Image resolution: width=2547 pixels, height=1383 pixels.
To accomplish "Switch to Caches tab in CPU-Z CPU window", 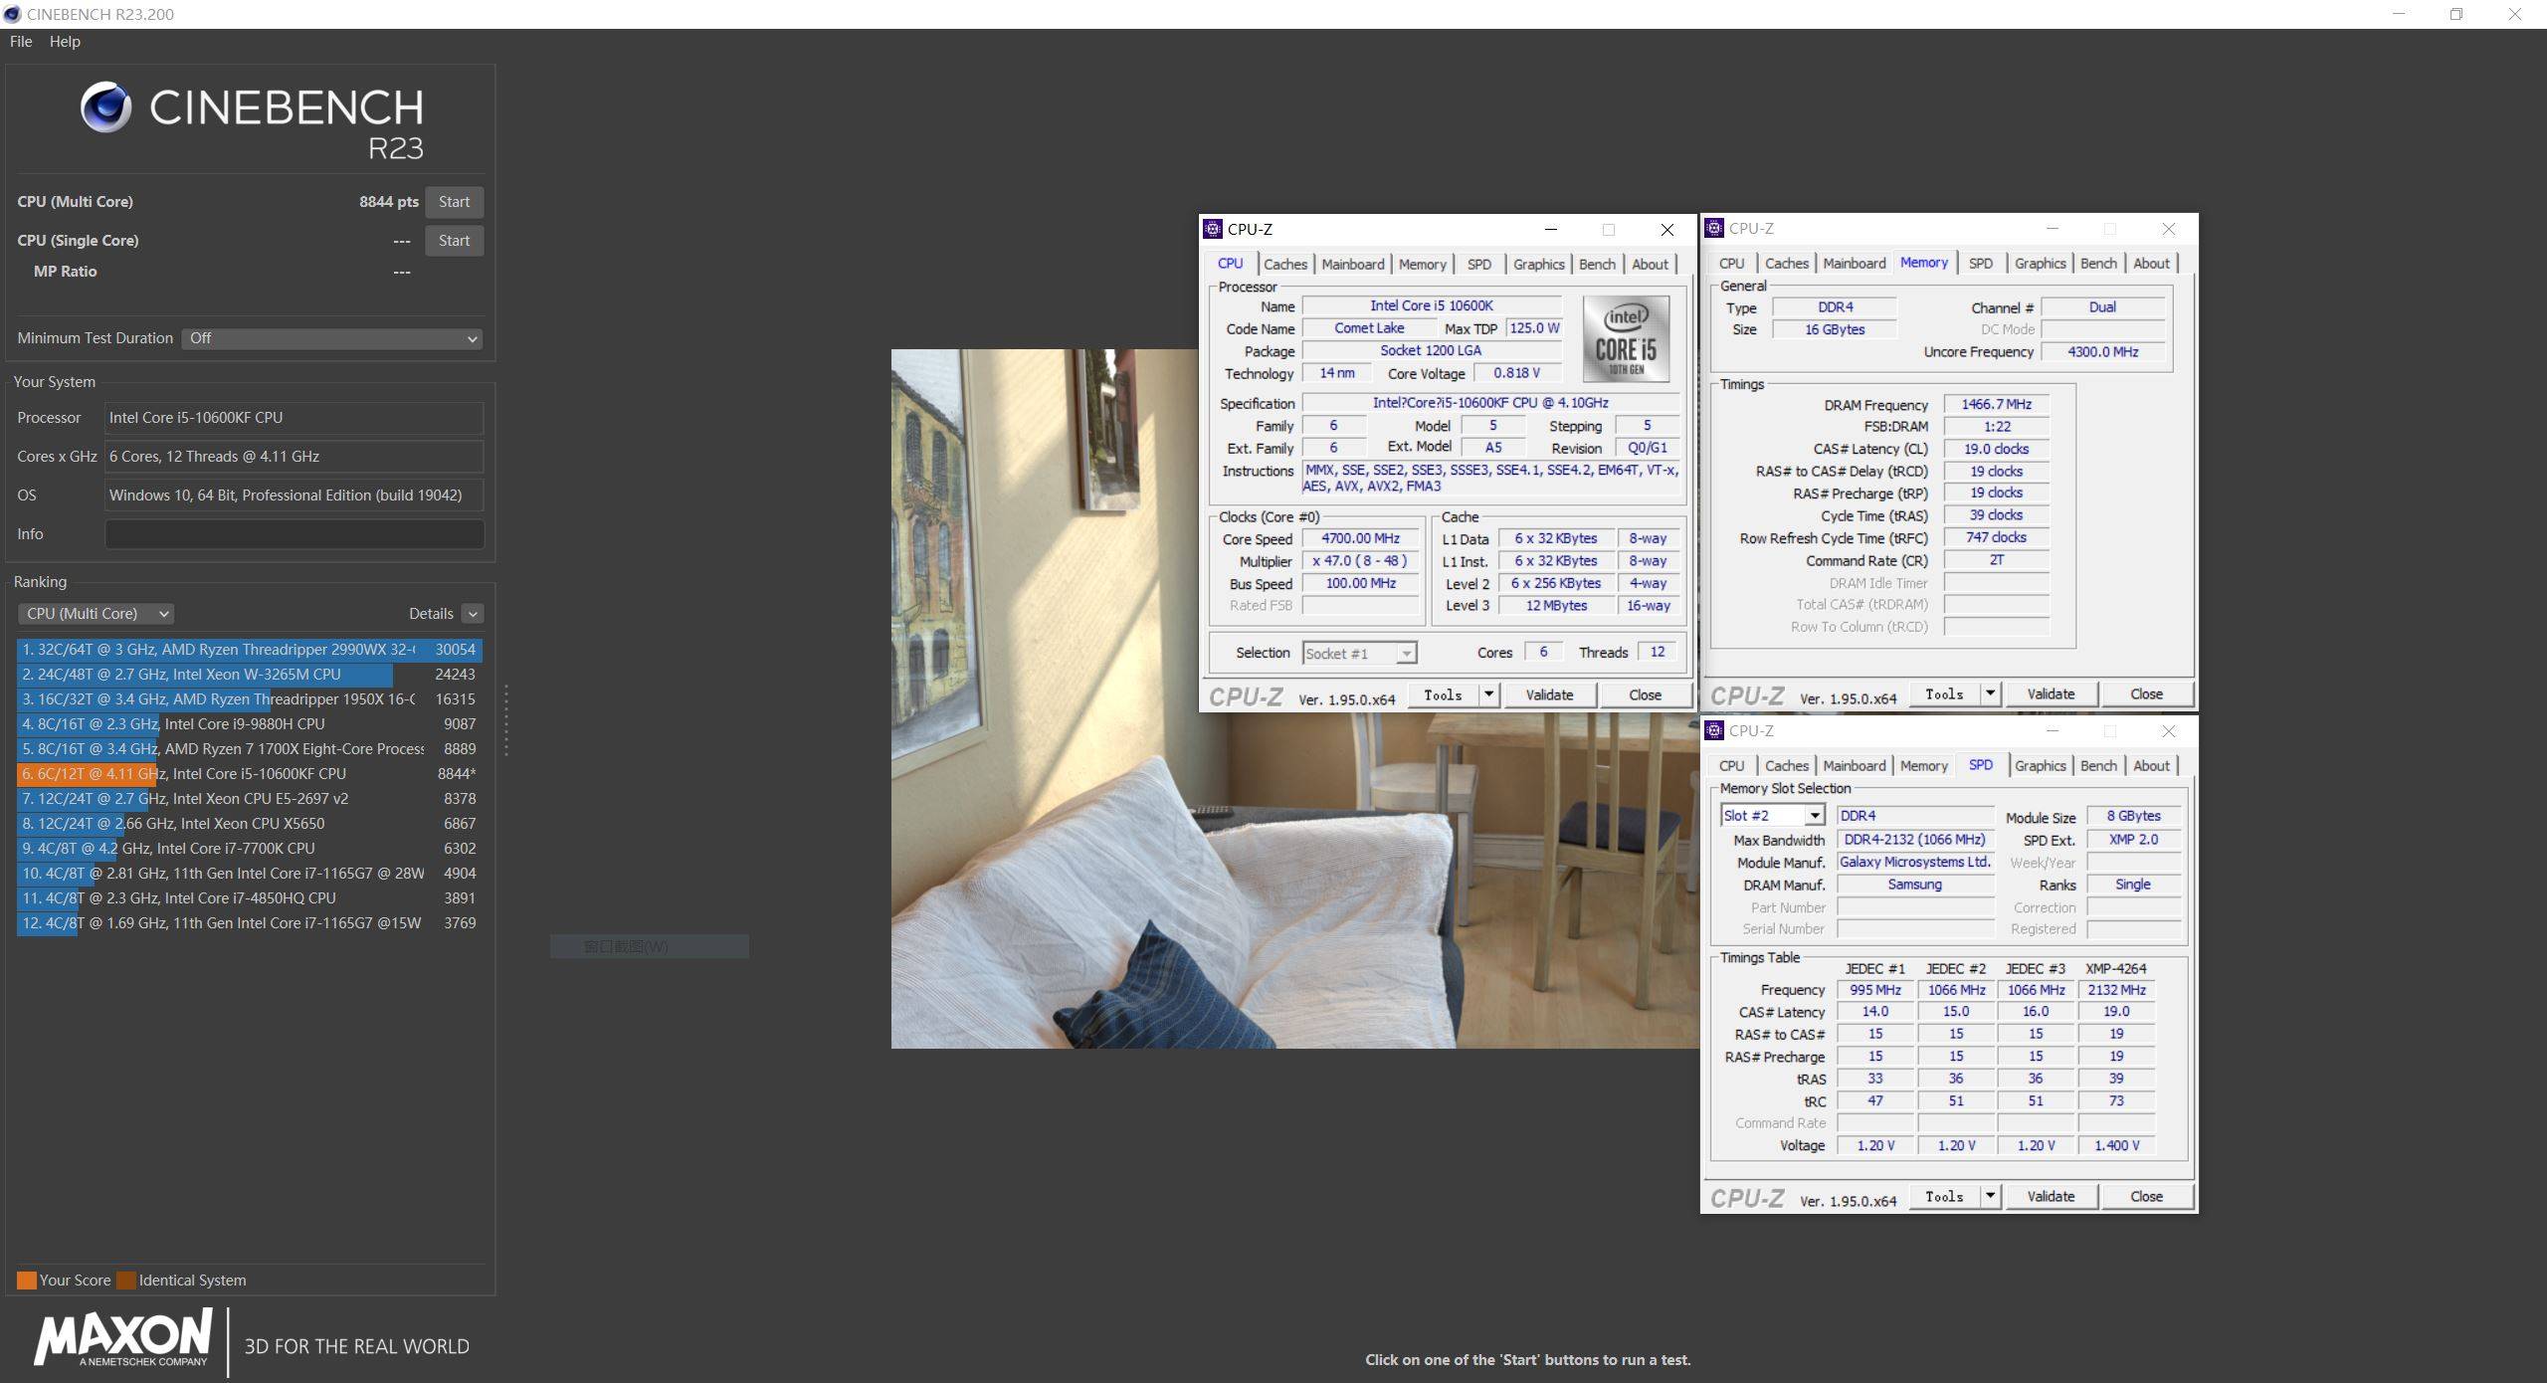I will 1284,264.
